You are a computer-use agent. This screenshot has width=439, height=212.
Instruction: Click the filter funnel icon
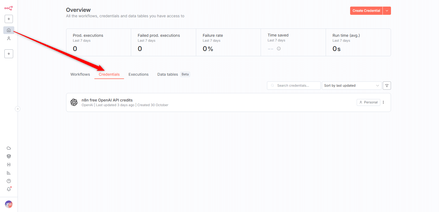[x=387, y=86]
